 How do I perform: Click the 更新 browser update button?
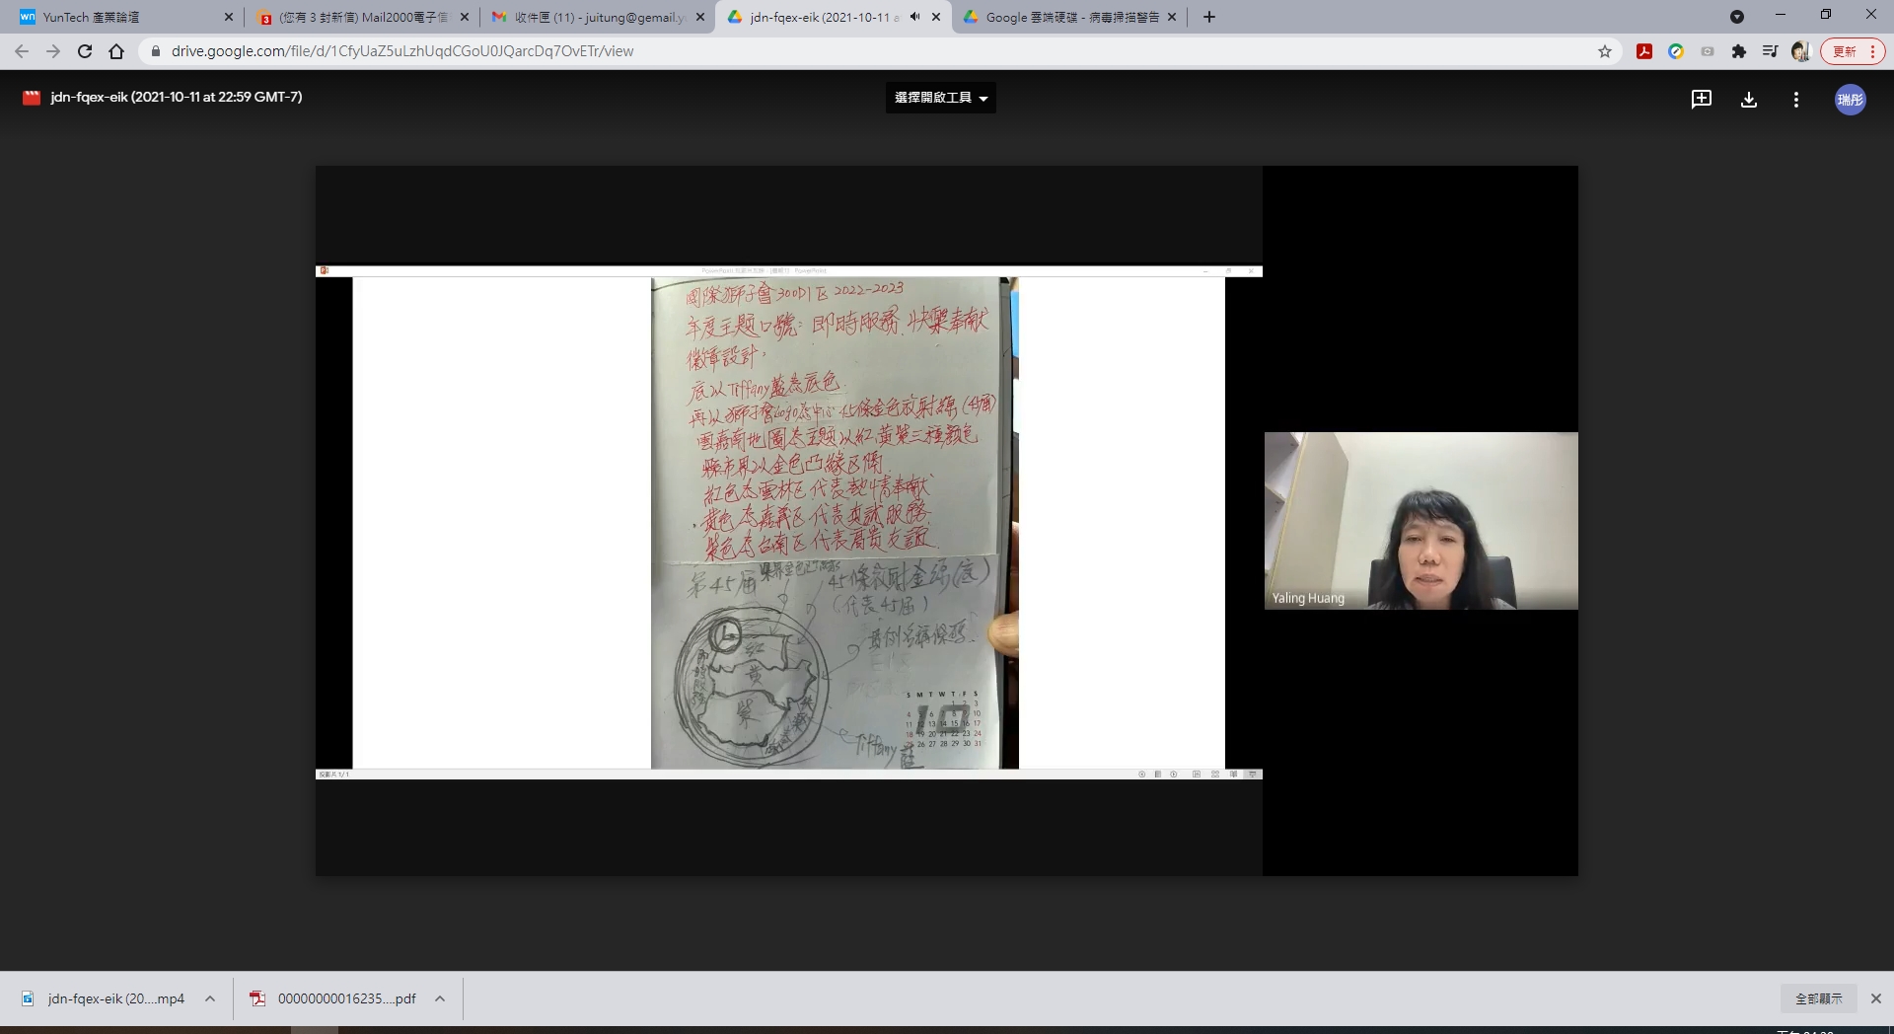(1852, 51)
